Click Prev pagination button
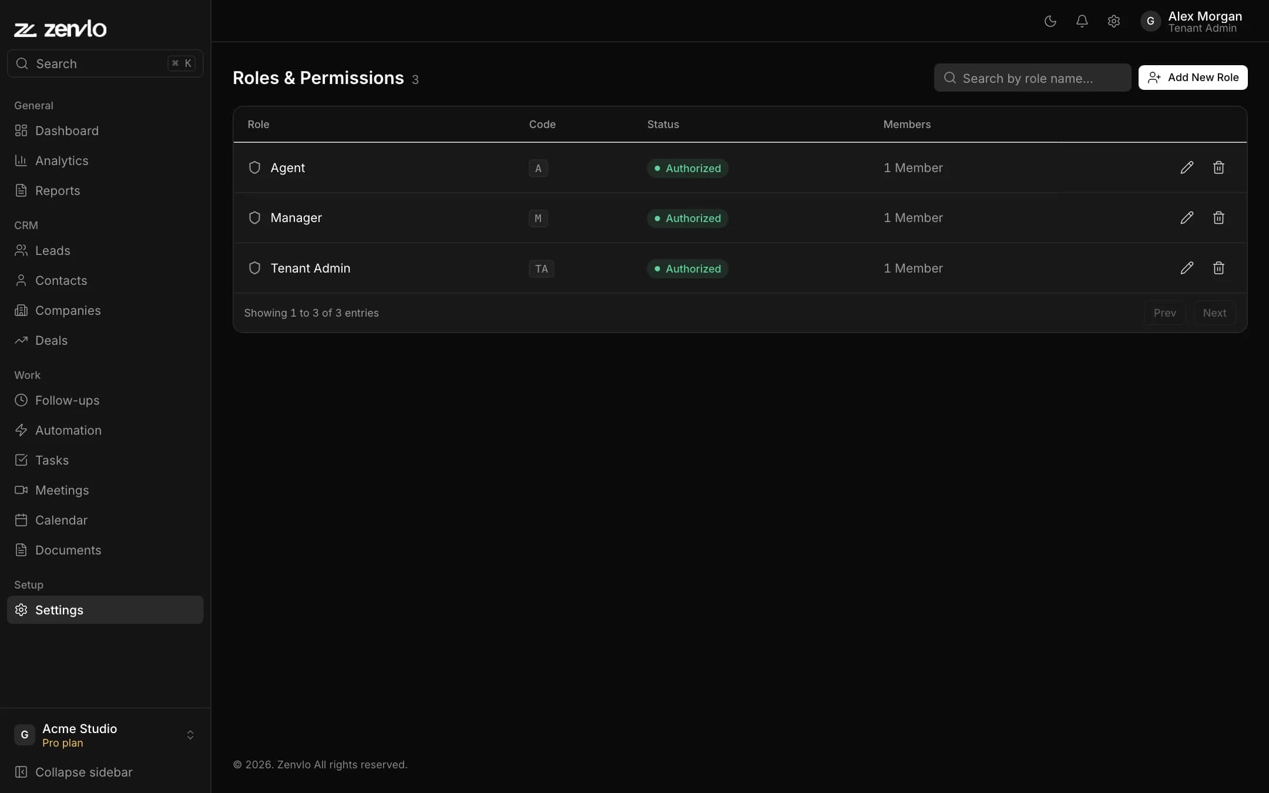 pyautogui.click(x=1164, y=313)
